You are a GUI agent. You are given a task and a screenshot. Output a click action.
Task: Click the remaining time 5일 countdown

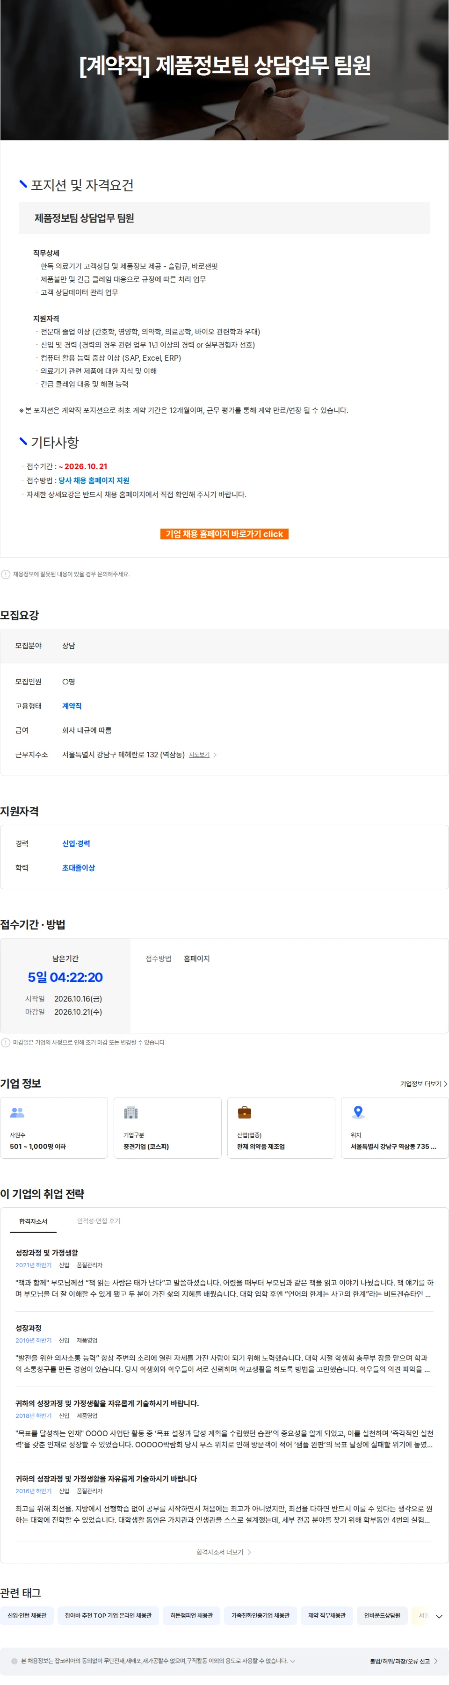point(65,977)
